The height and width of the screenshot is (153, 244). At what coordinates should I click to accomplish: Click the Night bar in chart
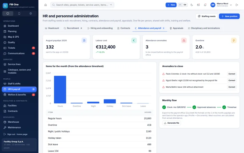pos(93,103)
